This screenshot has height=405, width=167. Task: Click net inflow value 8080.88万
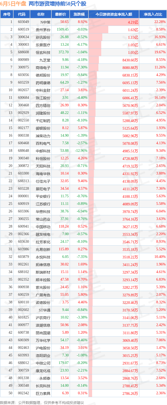(130, 67)
